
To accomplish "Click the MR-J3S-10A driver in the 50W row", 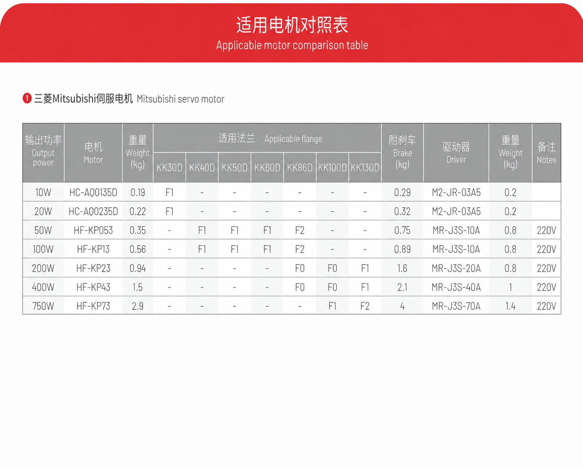I will 456,230.
